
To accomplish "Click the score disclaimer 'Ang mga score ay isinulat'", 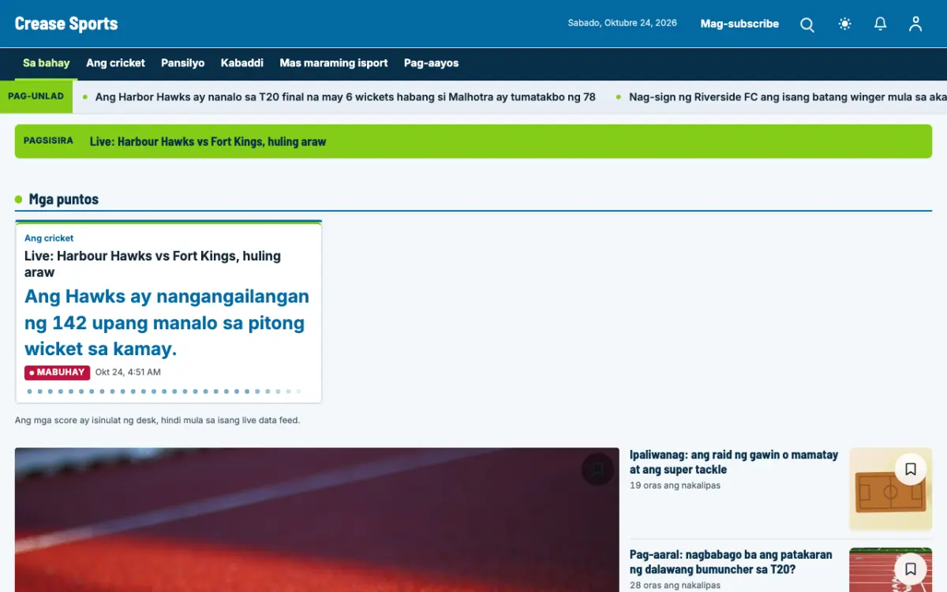I will pos(157,421).
